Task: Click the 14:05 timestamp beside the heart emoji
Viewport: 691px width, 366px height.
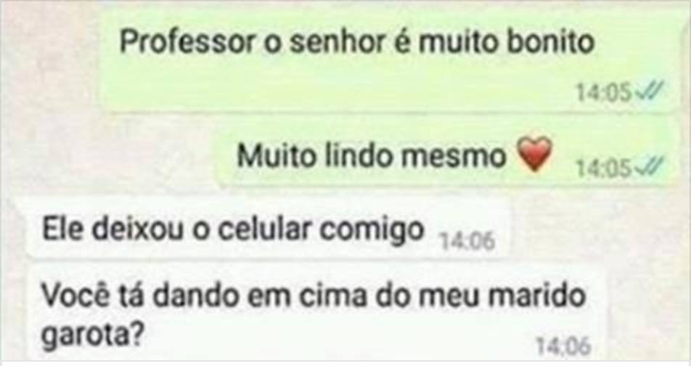Action: click(604, 169)
